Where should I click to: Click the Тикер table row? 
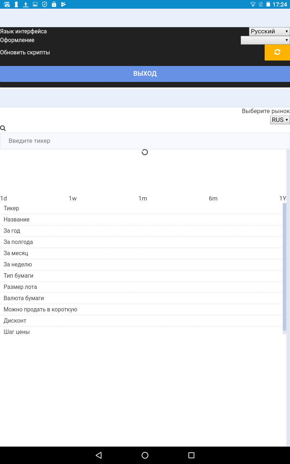[141, 208]
